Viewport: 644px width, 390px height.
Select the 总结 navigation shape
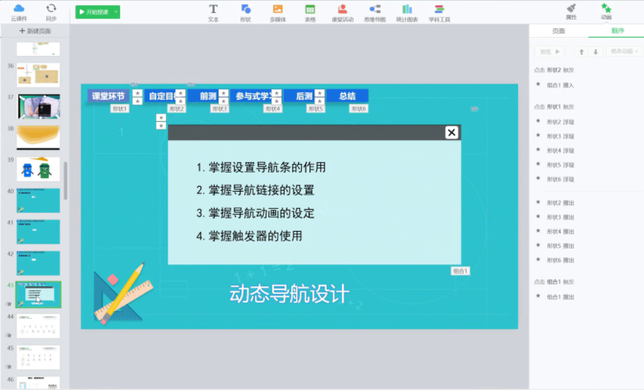(347, 96)
